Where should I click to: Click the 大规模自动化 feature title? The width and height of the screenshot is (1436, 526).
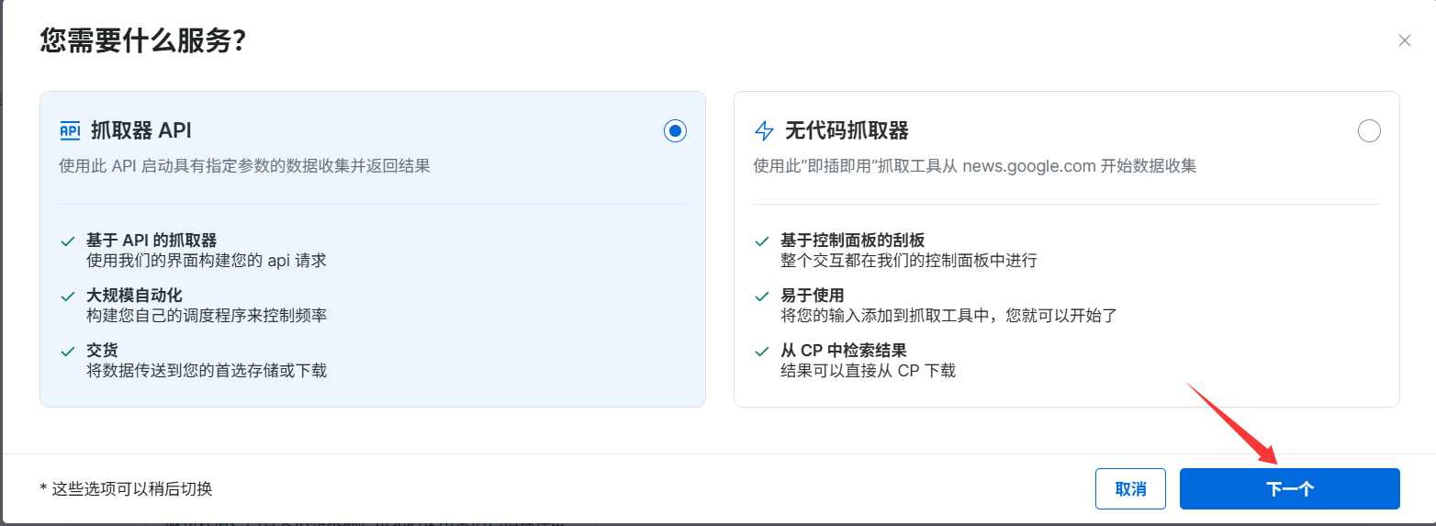[x=134, y=296]
